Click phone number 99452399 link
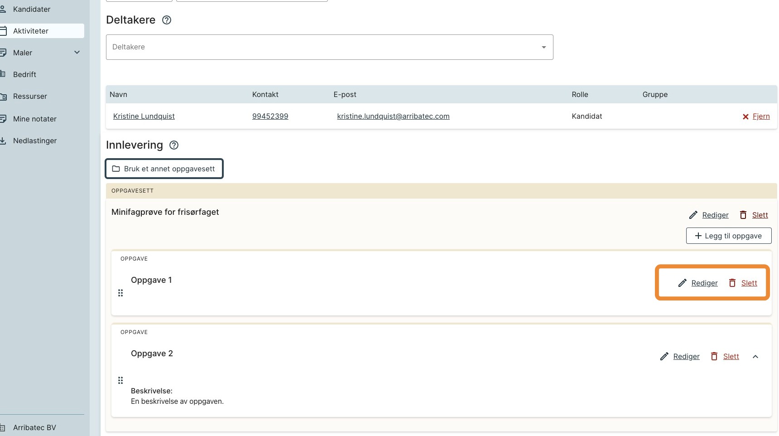The height and width of the screenshot is (436, 779). point(270,116)
